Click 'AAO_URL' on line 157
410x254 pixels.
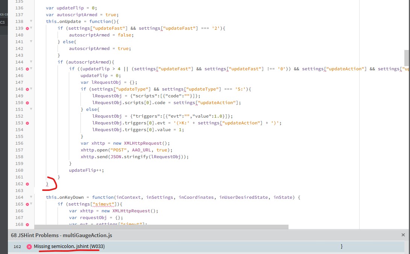(x=141, y=150)
